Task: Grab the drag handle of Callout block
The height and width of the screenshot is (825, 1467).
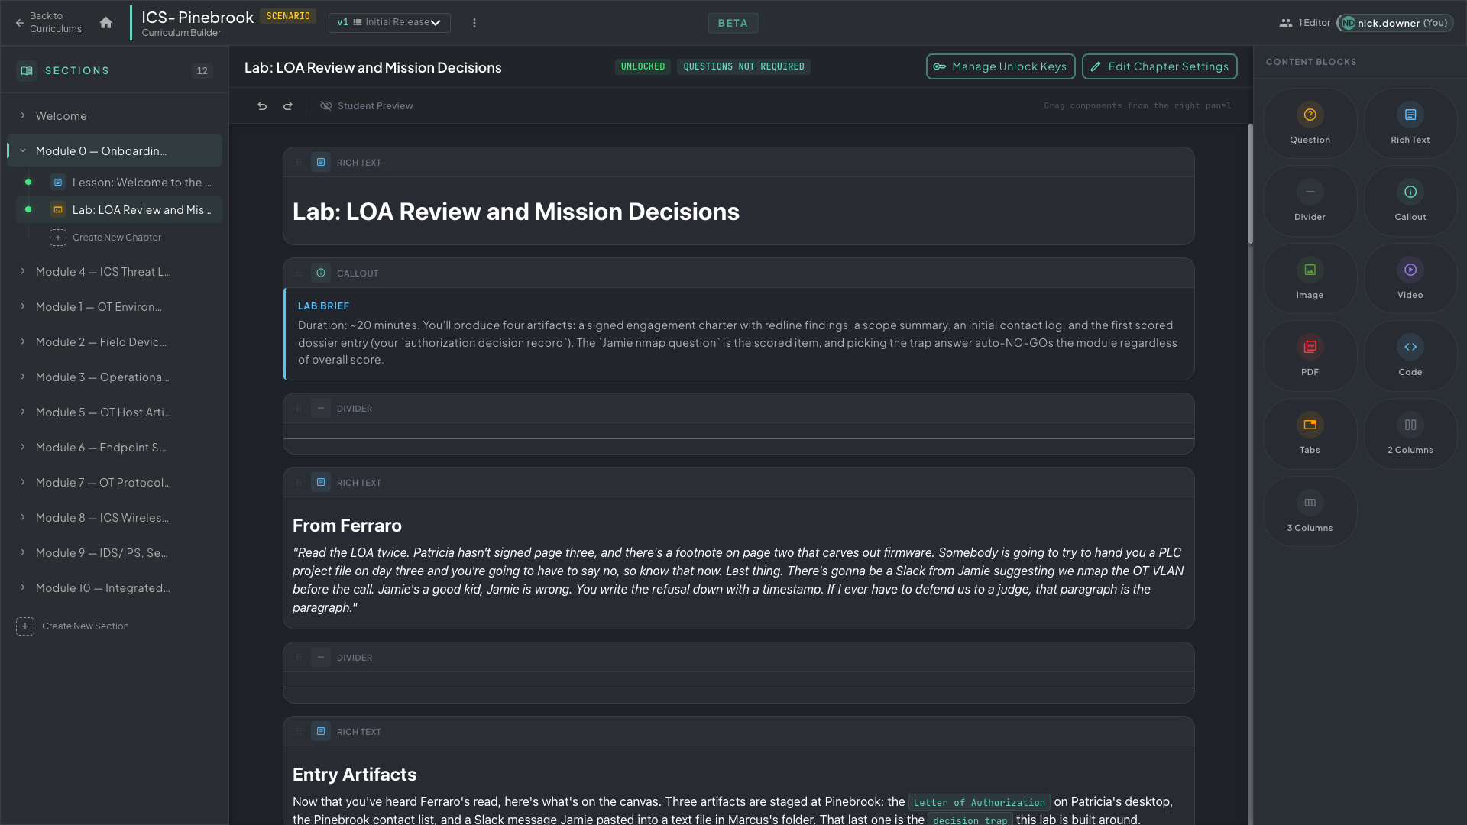Action: coord(299,273)
